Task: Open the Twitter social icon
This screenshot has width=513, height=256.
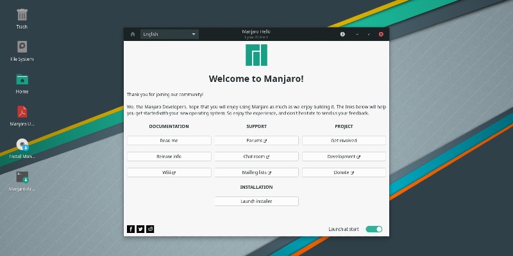Action: pos(140,229)
